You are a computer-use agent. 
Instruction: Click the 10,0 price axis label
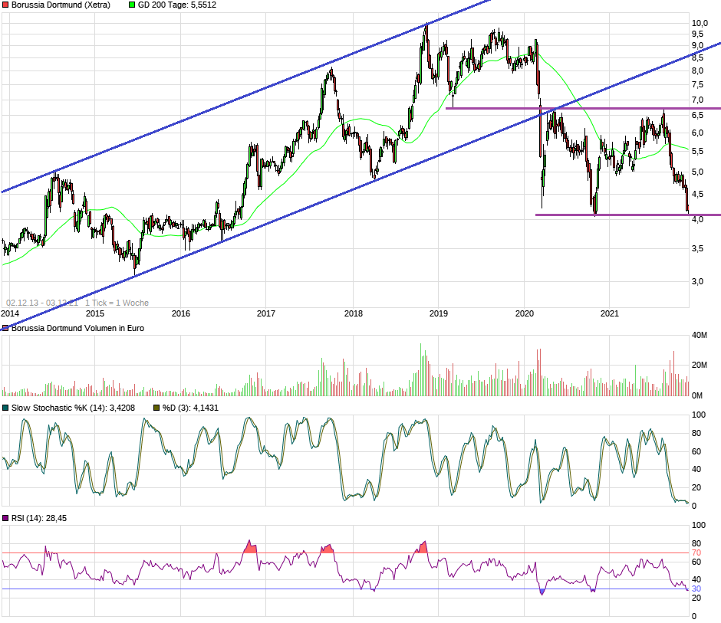pyautogui.click(x=700, y=23)
